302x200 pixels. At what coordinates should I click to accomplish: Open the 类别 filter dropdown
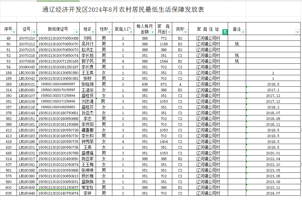185,32
